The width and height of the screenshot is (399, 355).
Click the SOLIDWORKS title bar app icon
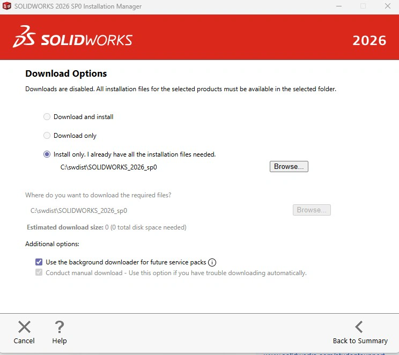click(7, 6)
